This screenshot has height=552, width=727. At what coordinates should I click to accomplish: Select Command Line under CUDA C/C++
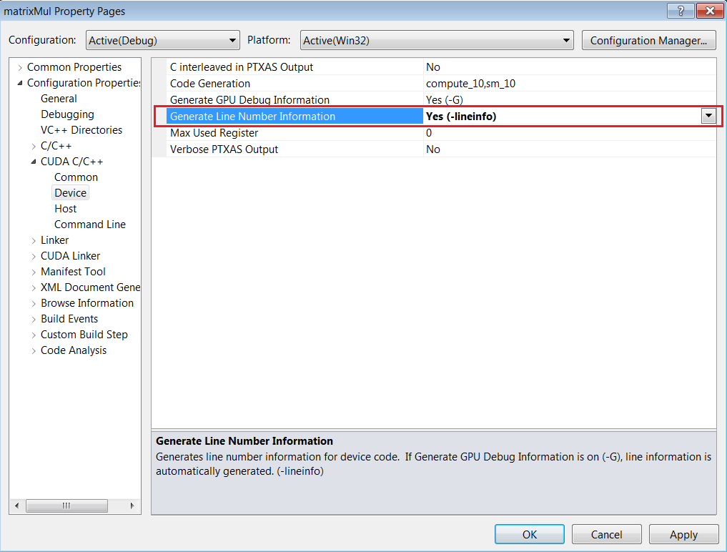pos(89,225)
